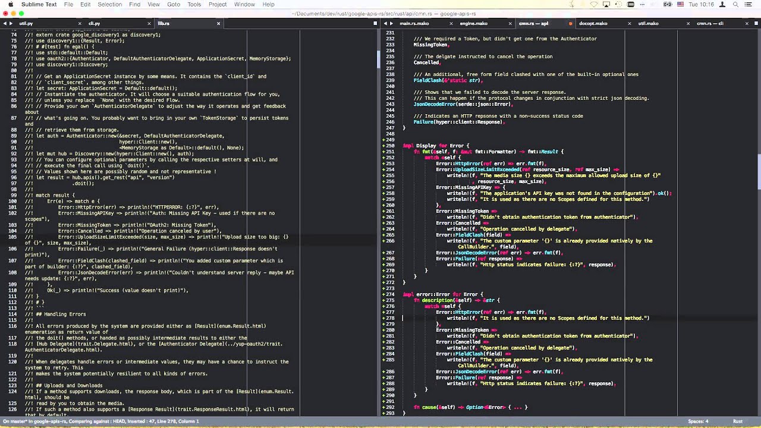
Task: Change indentation via Spaces: 4 in status bar
Action: pos(698,421)
